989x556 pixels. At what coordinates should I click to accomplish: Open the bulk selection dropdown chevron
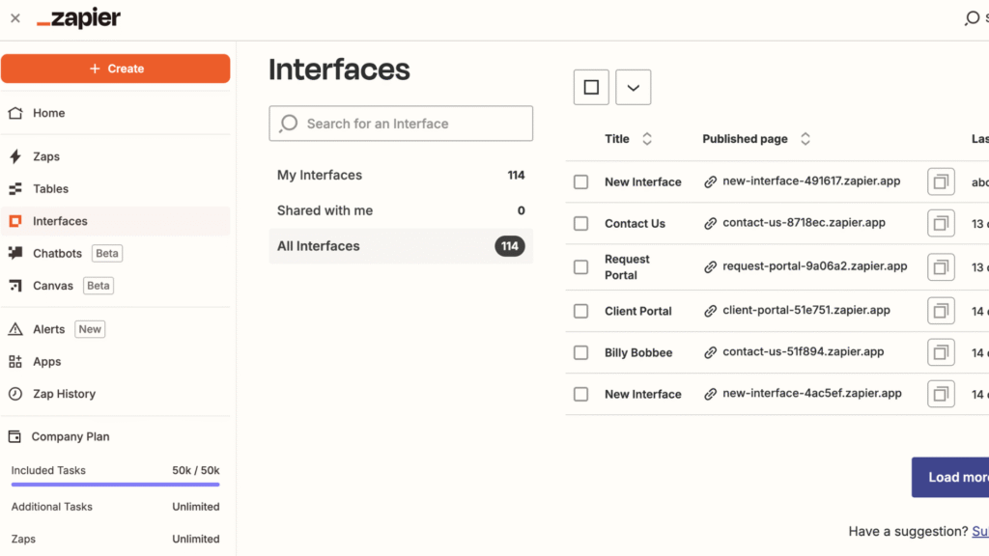[x=634, y=87]
